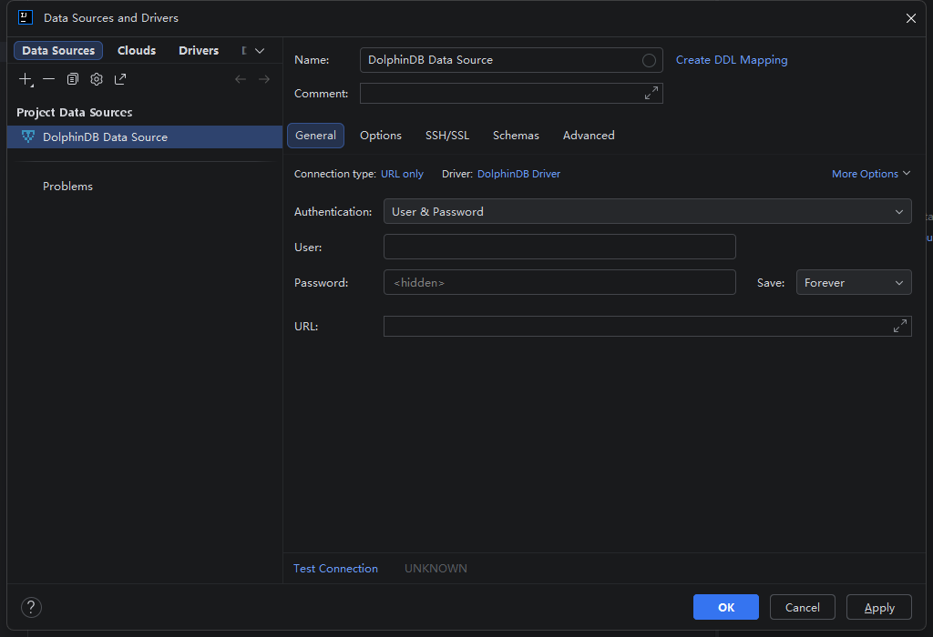The width and height of the screenshot is (933, 637).
Task: Expand the URL field editor
Action: tap(900, 326)
